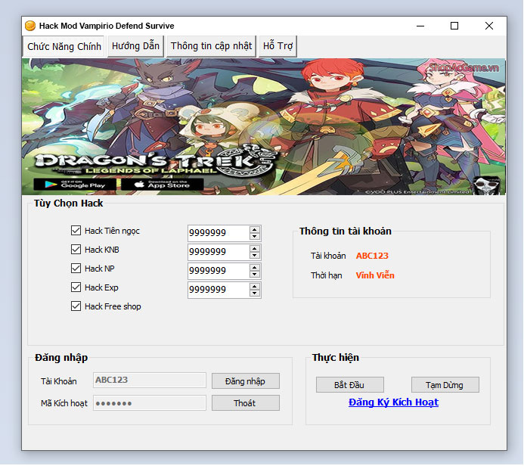Click up arrow on Hack NP value
This screenshot has width=524, height=466.
pyautogui.click(x=255, y=268)
